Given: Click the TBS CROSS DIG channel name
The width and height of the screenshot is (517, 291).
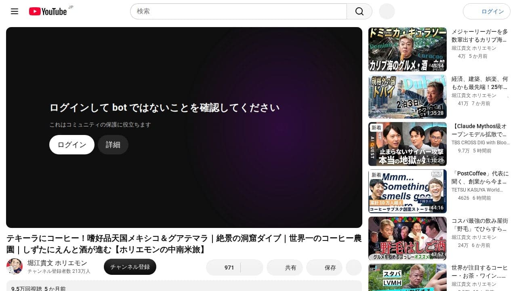Looking at the screenshot, I should click(x=481, y=143).
